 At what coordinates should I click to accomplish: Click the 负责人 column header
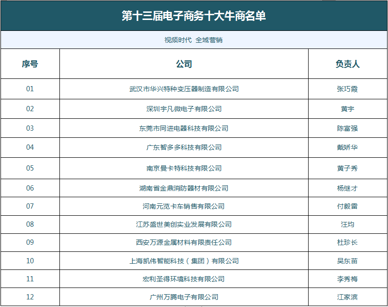348,64
